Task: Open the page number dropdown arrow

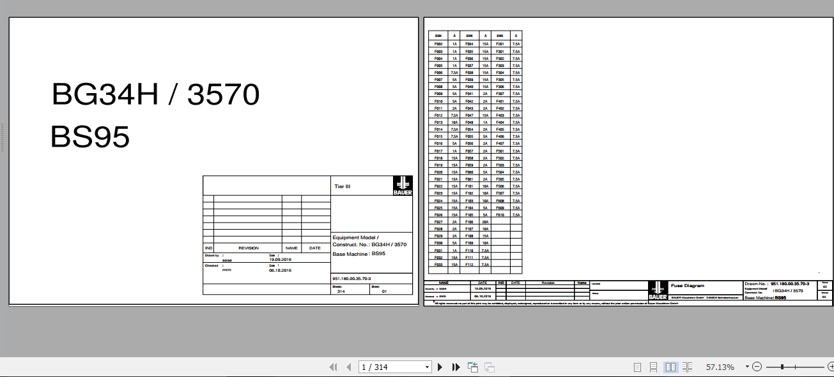Action: click(428, 367)
